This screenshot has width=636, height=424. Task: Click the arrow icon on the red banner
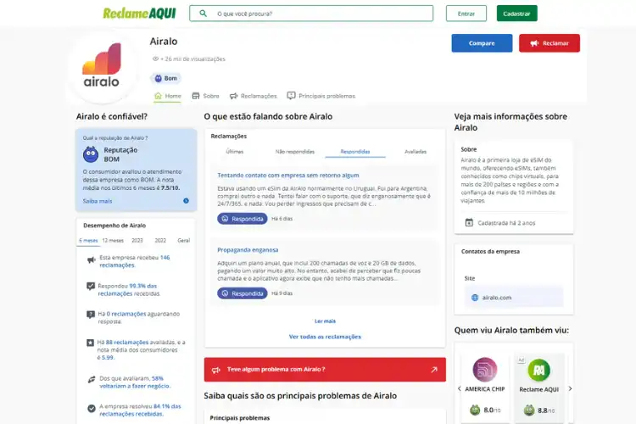click(x=434, y=370)
